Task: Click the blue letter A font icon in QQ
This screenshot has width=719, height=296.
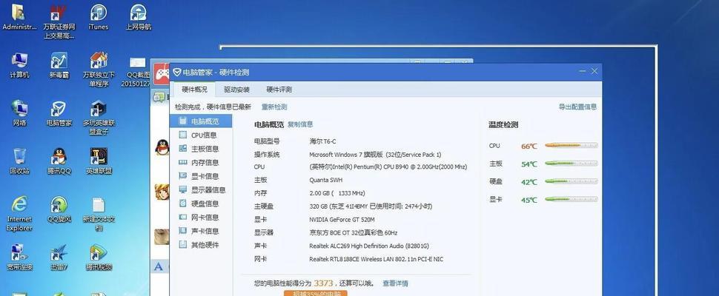Action: click(159, 266)
